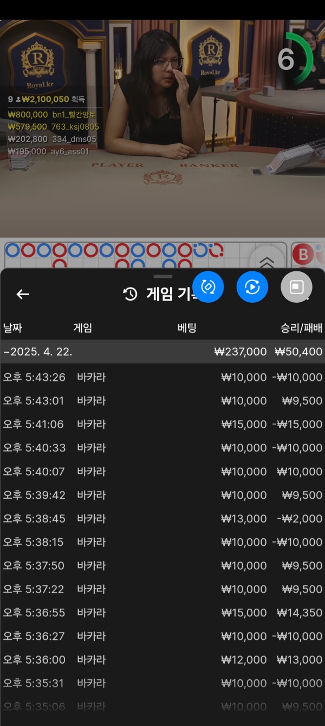325x726 pixels.
Task: Tap the 게임 기록 panel title
Action: click(x=173, y=295)
